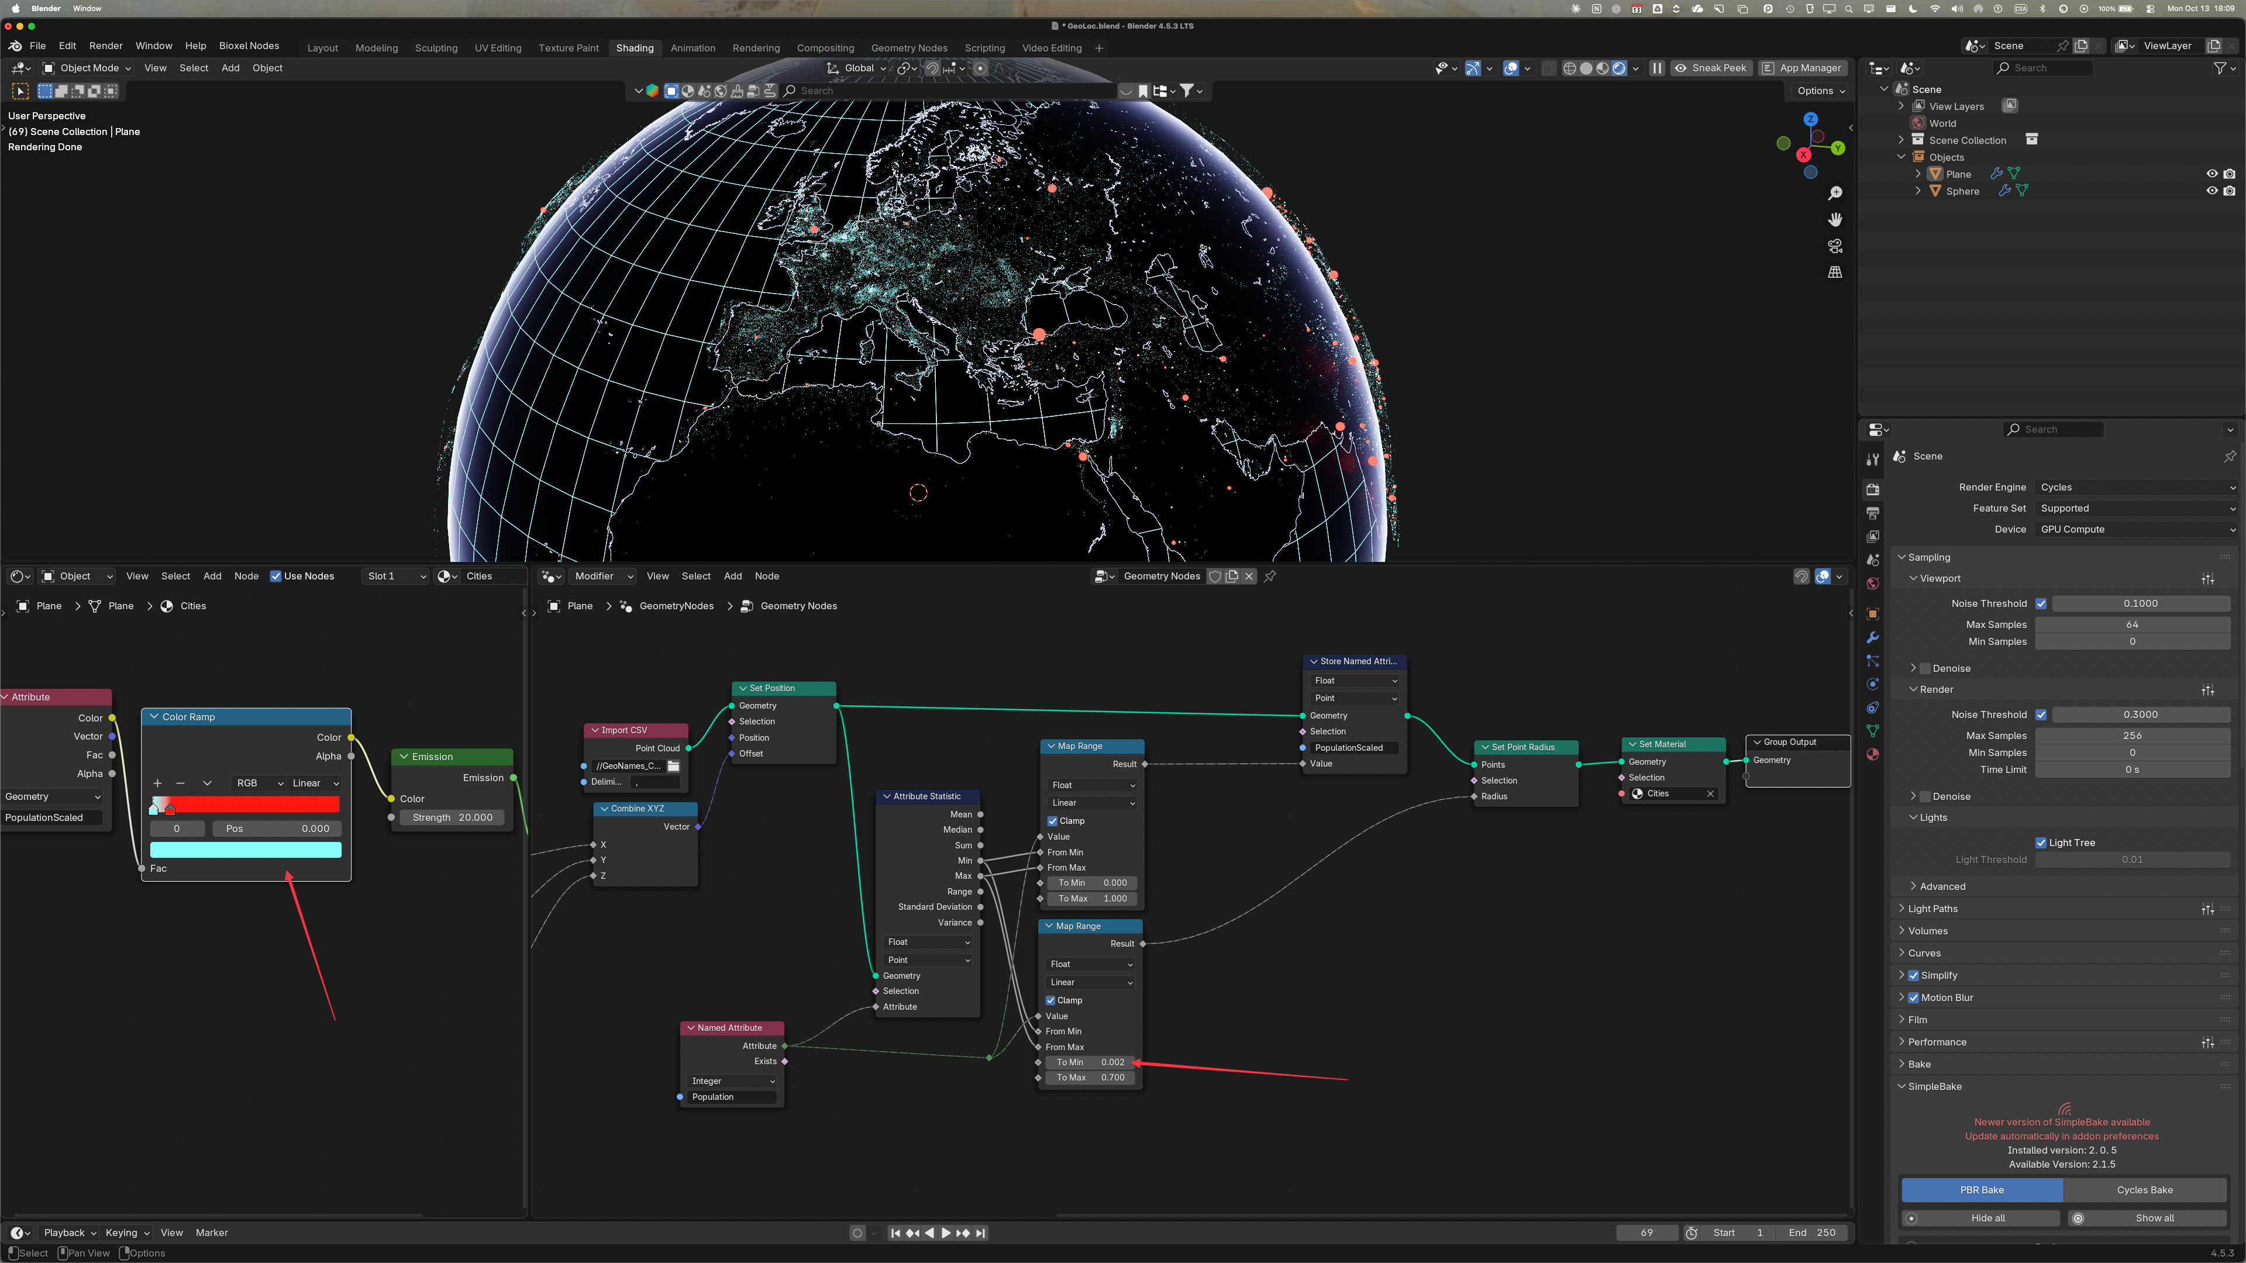The image size is (2246, 1263).
Task: Switch perspective/orthographic grid icon
Action: [1835, 272]
